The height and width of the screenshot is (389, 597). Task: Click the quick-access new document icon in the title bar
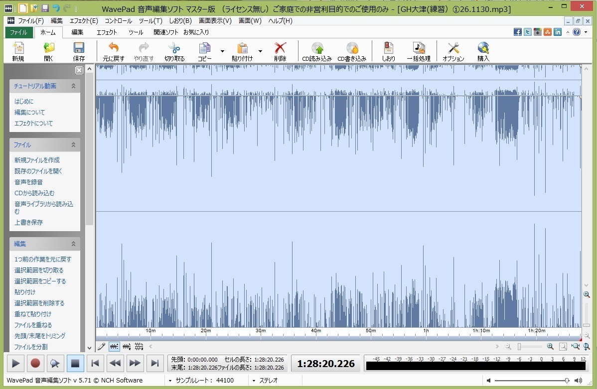[23, 8]
